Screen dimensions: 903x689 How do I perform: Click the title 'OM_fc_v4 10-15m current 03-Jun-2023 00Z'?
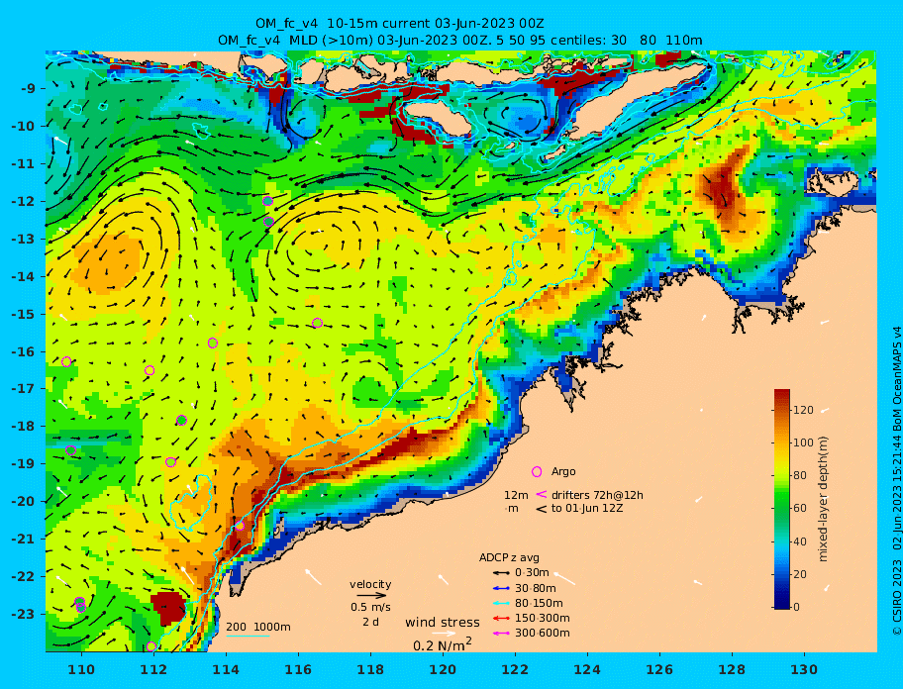400,24
